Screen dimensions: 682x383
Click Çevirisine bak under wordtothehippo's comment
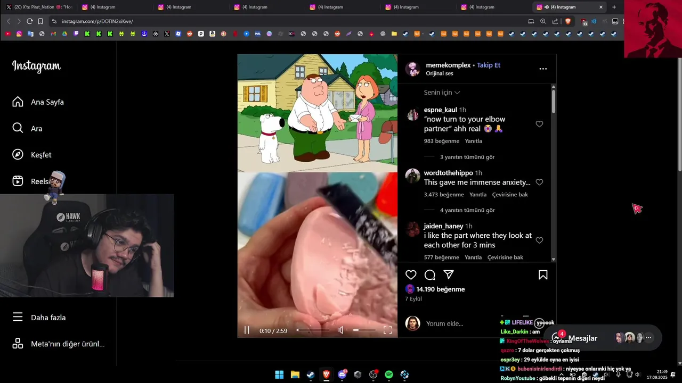point(510,195)
